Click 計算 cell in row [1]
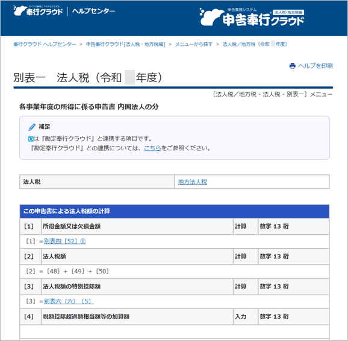348x341 pixels. (246, 226)
